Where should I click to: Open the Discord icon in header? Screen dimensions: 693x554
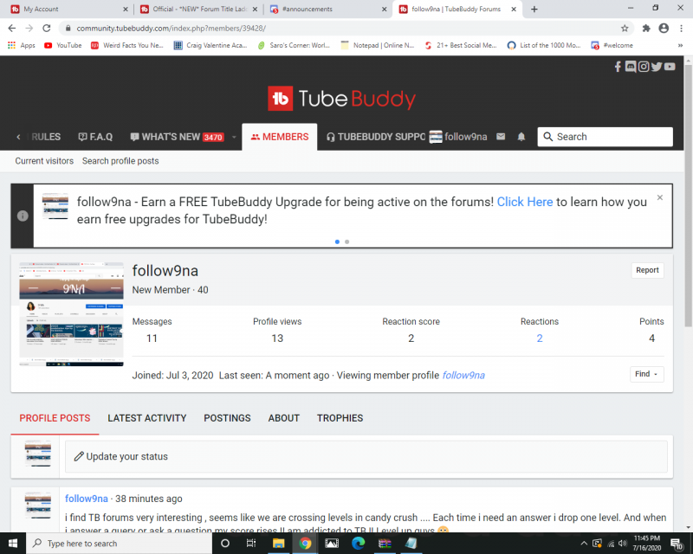tap(631, 67)
